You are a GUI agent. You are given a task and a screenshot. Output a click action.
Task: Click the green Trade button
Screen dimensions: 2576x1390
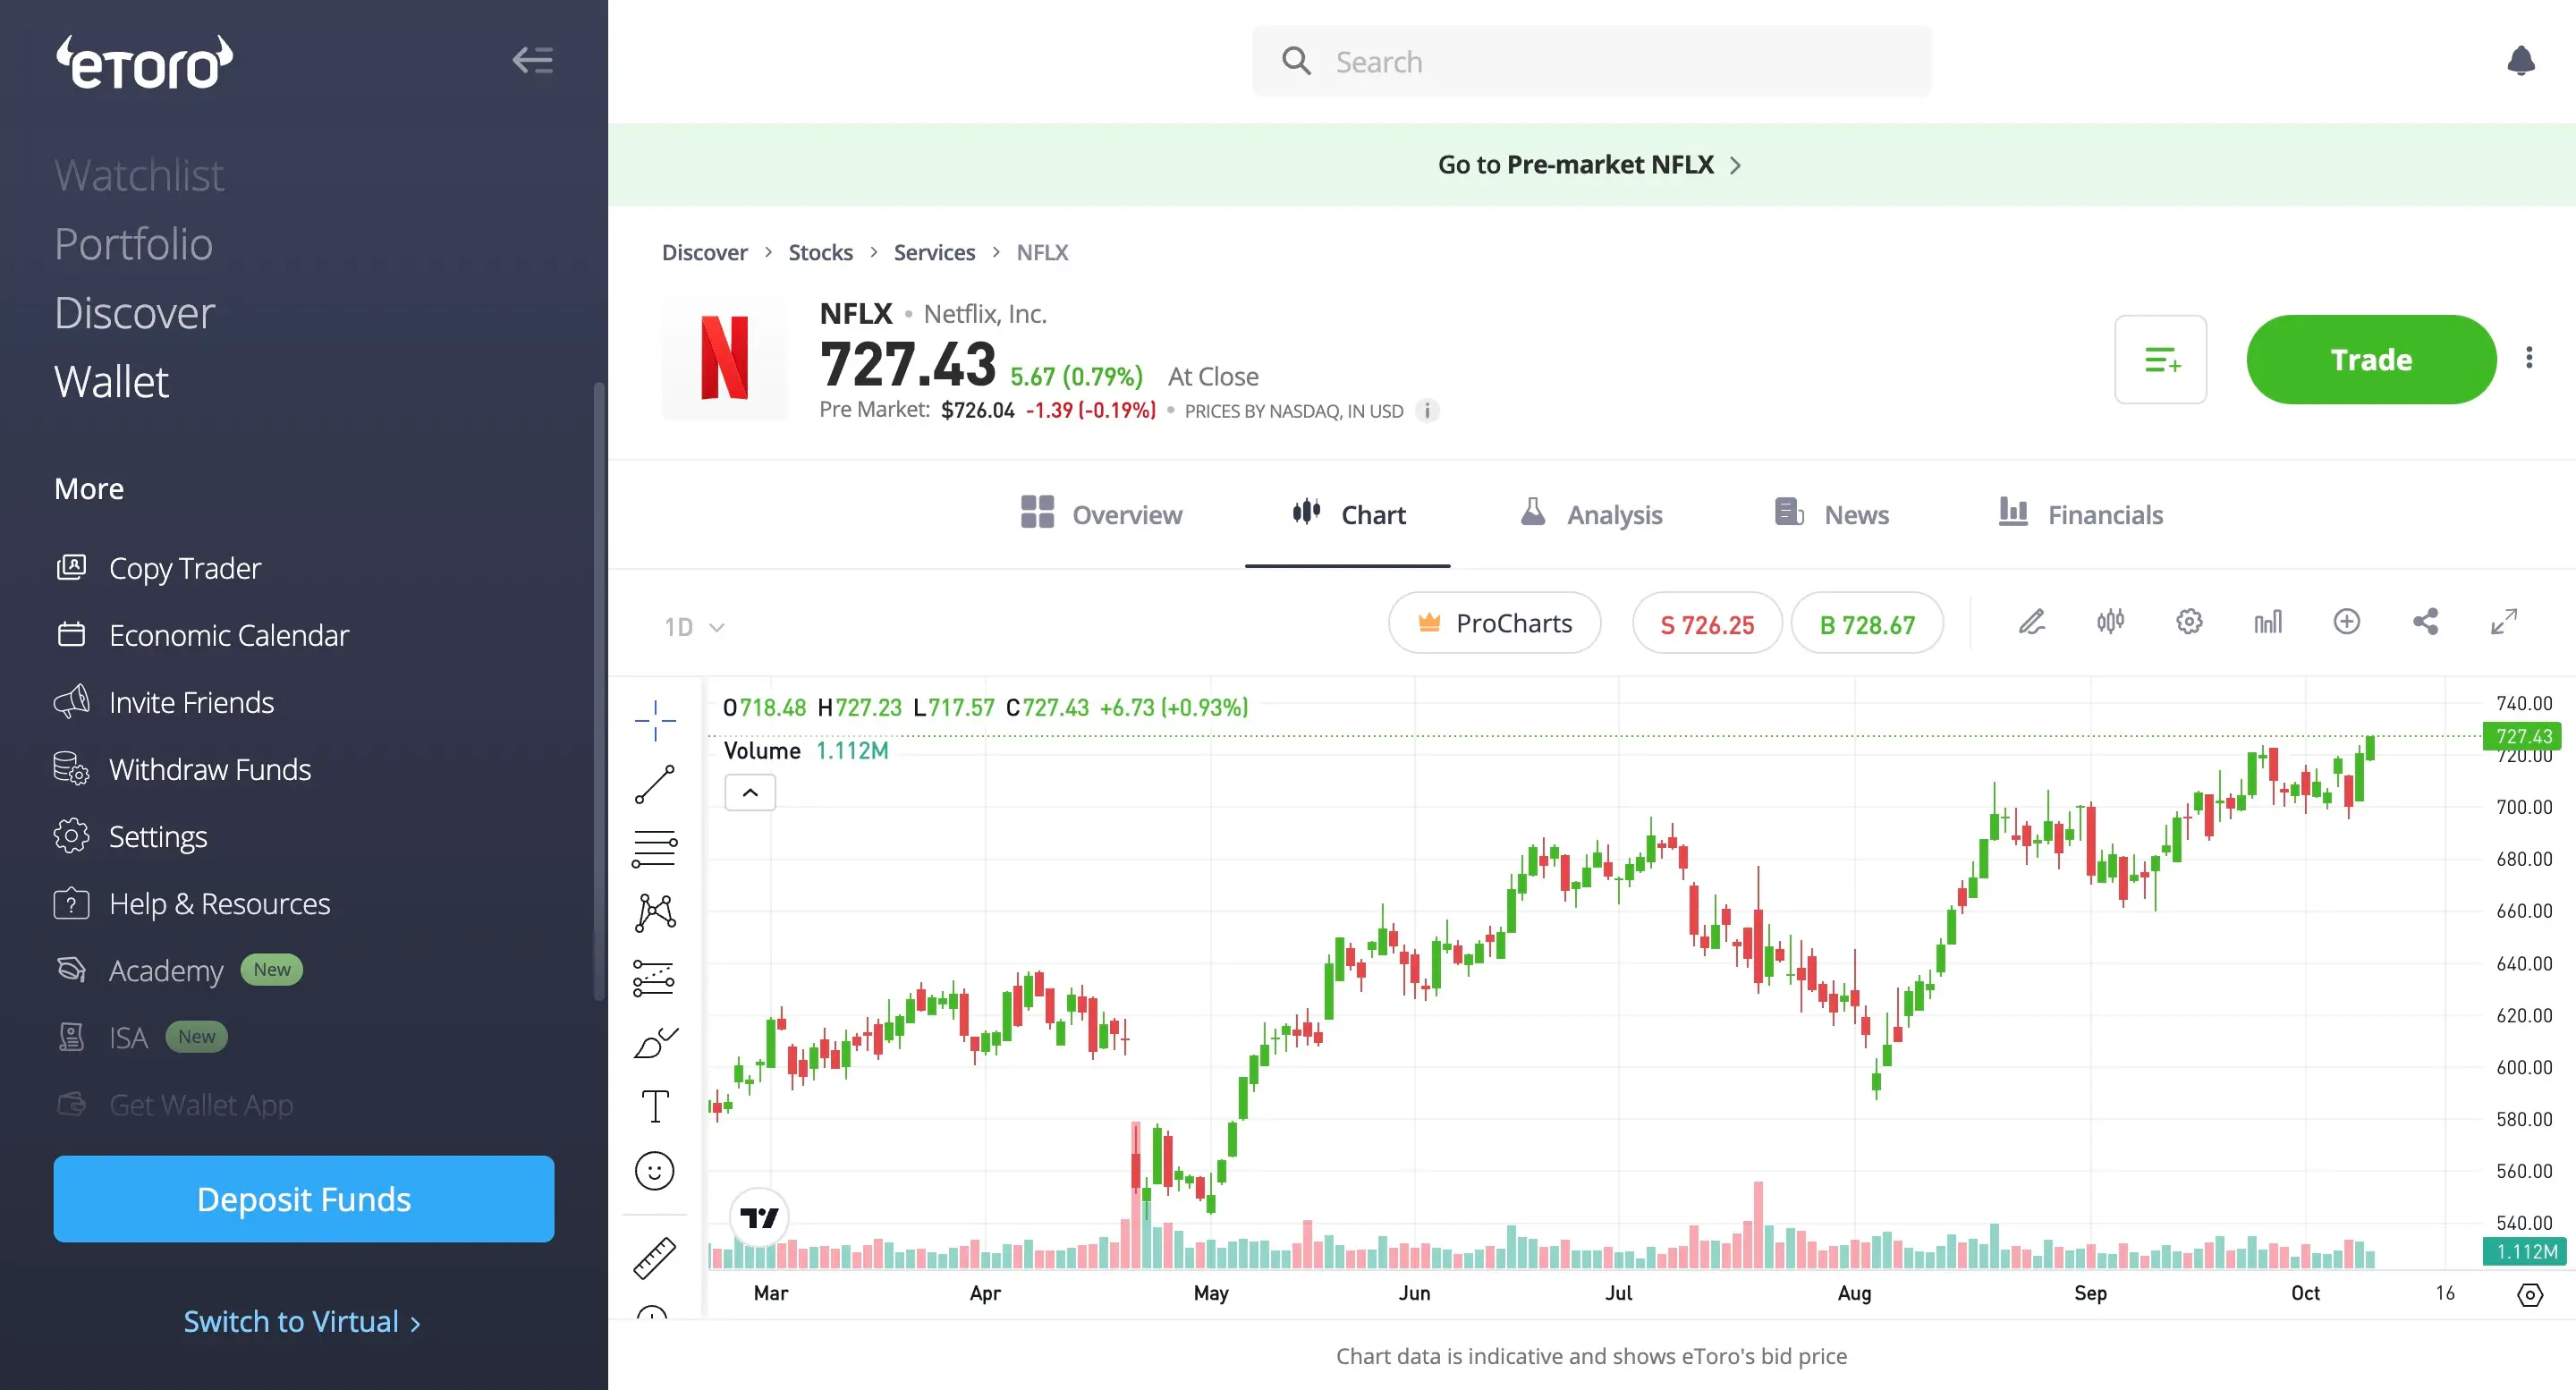coord(2370,360)
